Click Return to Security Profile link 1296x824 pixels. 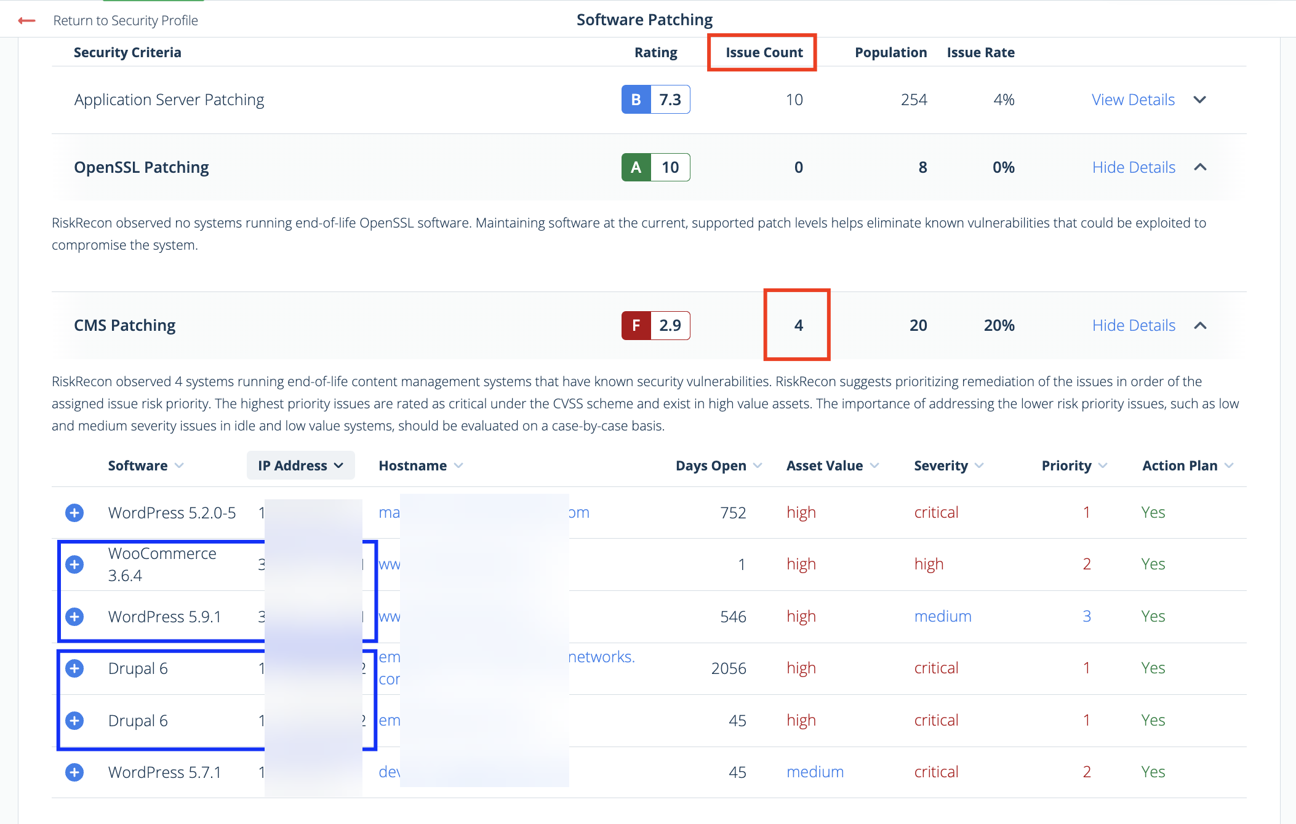tap(126, 21)
